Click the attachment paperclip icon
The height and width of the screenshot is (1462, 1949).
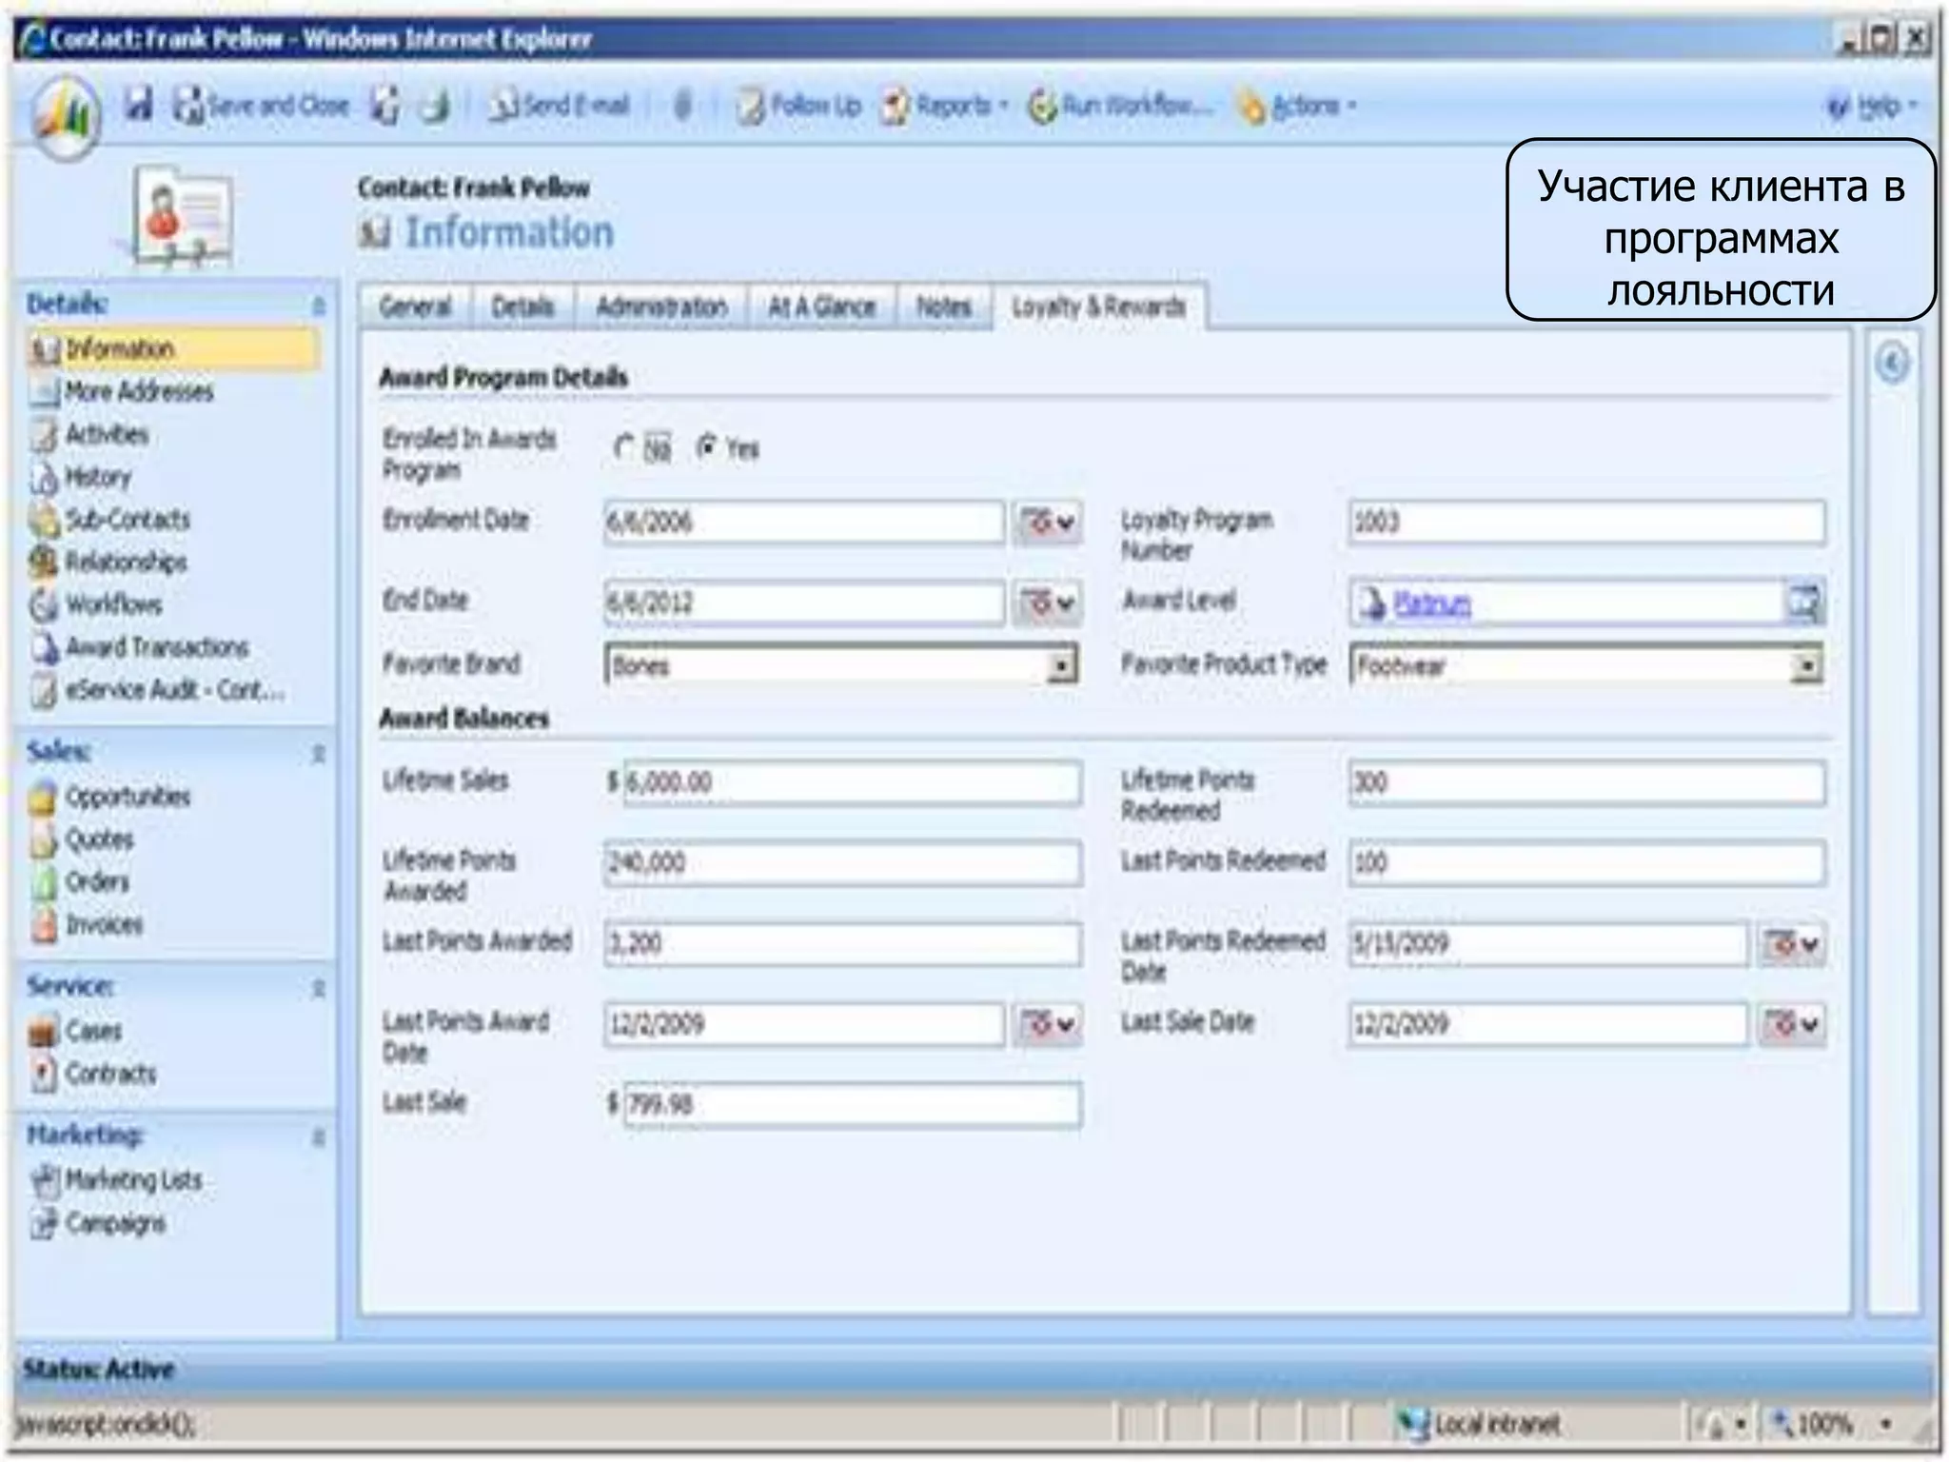(x=682, y=105)
